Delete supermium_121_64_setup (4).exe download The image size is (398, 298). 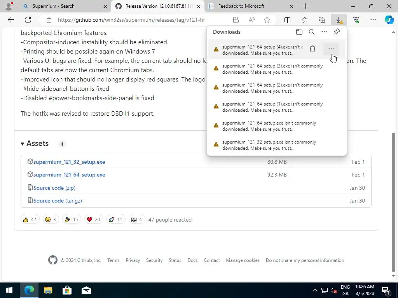point(312,49)
